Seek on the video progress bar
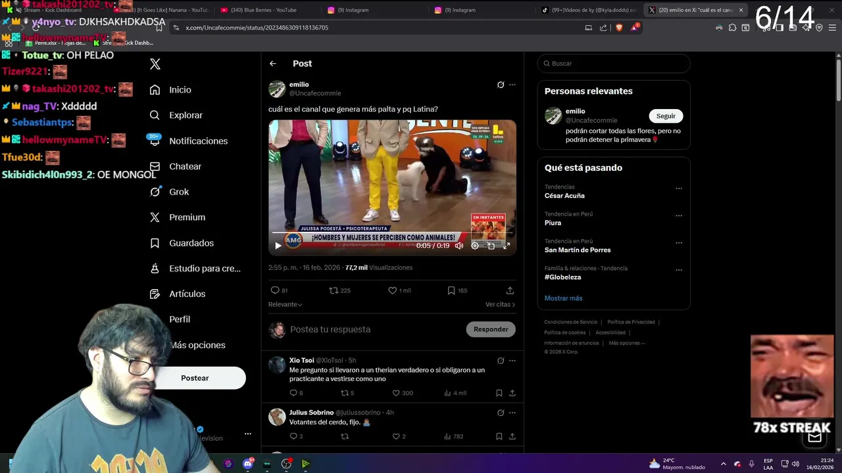The height and width of the screenshot is (473, 842). point(392,233)
